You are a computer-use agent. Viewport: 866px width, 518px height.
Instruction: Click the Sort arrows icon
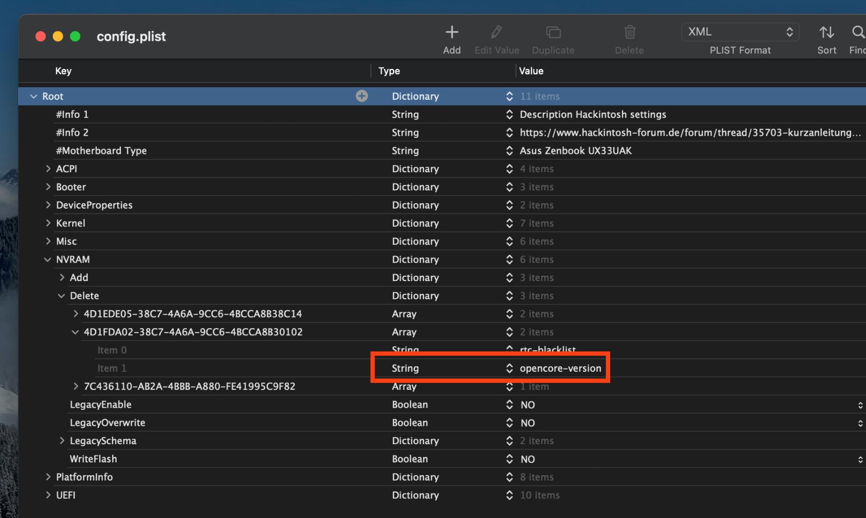pyautogui.click(x=826, y=33)
